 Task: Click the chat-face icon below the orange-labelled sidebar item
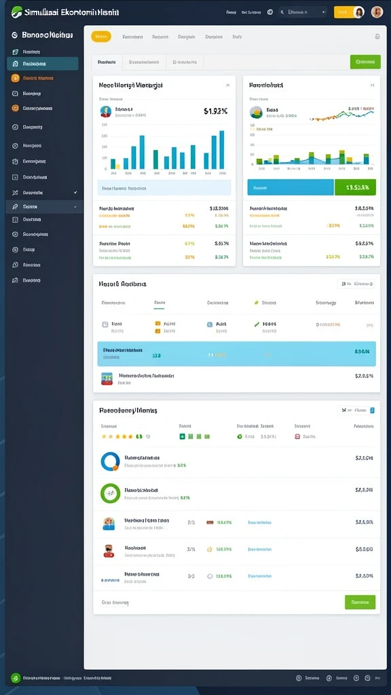tap(15, 94)
